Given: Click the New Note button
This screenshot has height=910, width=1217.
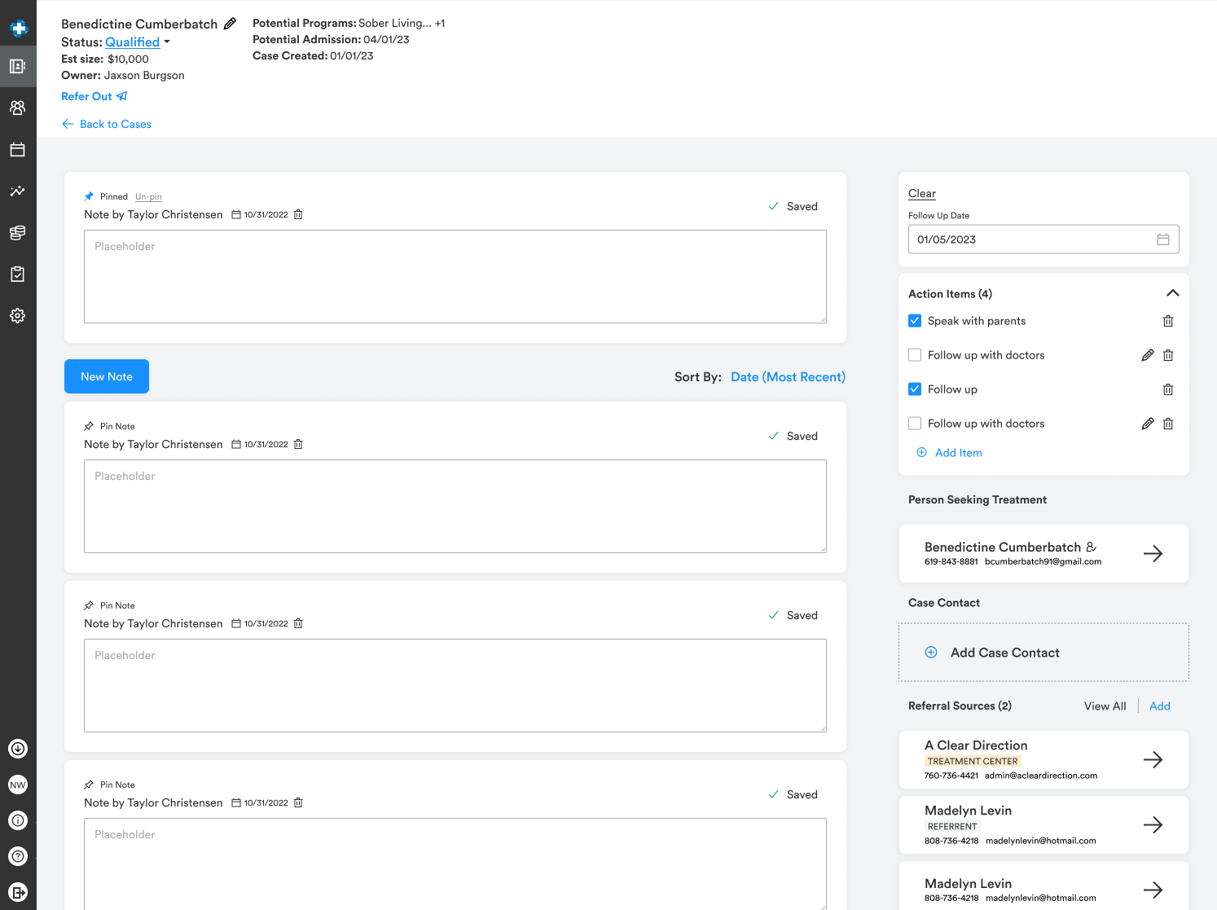Looking at the screenshot, I should coord(107,376).
